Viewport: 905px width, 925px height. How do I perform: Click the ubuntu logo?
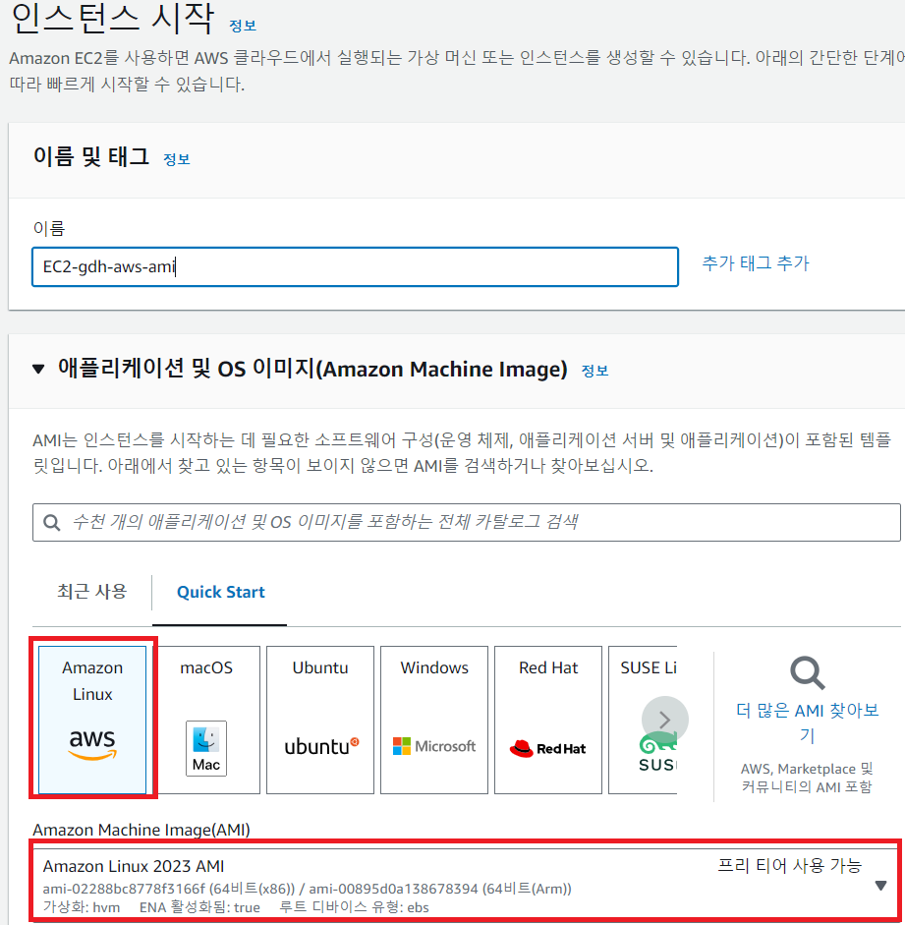coord(322,746)
